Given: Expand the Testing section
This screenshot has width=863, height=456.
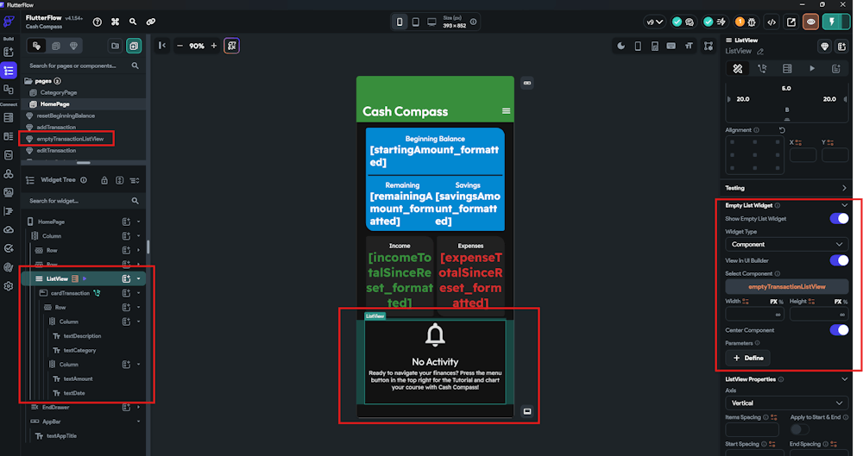Looking at the screenshot, I should [x=844, y=188].
